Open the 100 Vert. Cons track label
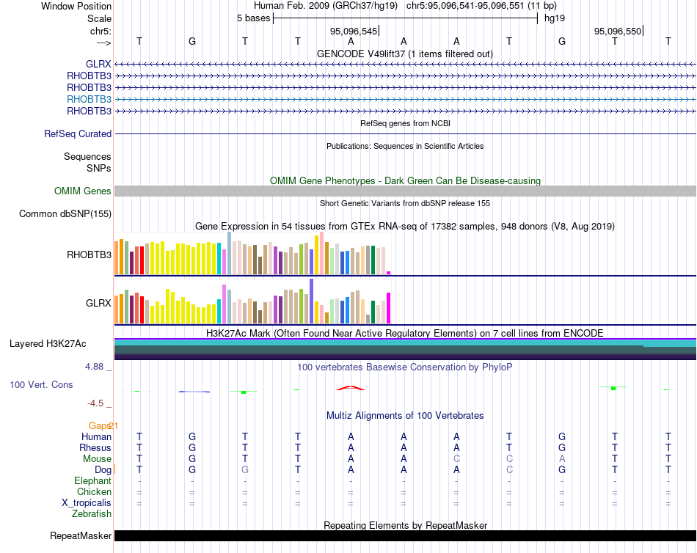Viewport: 697px width, 553px height. click(x=41, y=385)
